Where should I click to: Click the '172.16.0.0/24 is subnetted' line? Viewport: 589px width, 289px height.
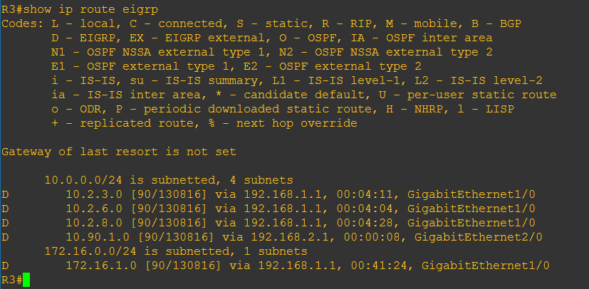point(175,251)
